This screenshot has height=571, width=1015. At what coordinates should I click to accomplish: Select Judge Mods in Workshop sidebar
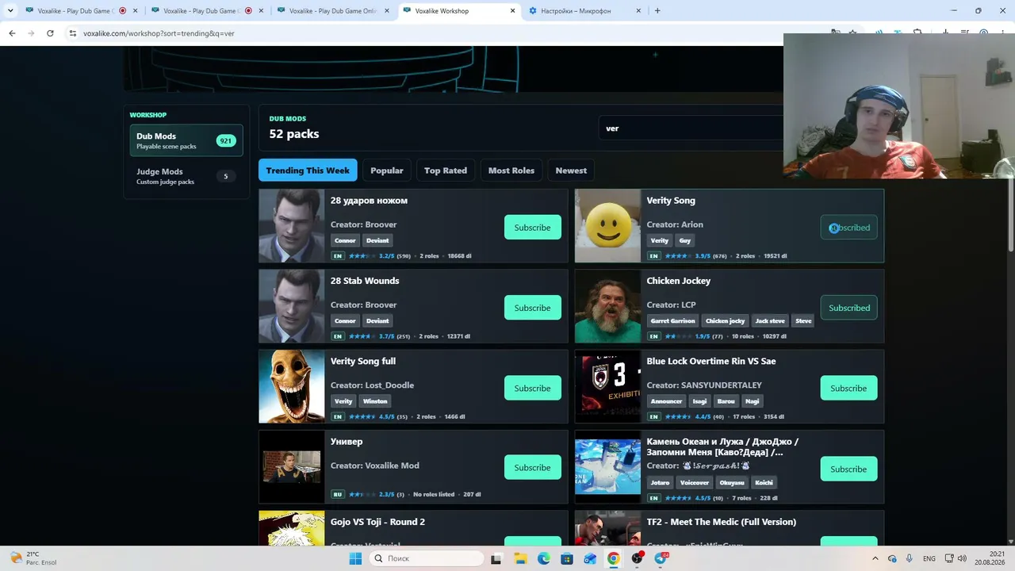pos(186,176)
